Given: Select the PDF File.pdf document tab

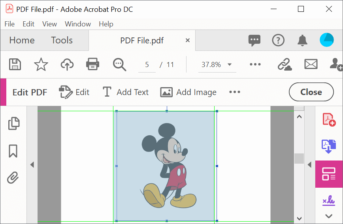Looking at the screenshot, I should 142,40.
